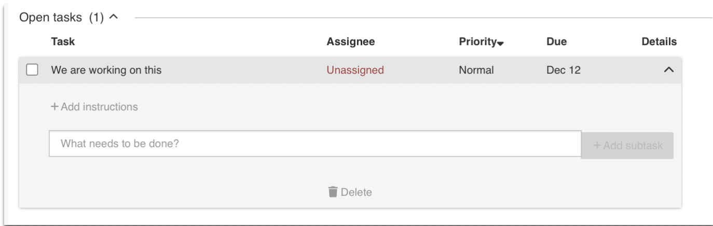
Task: Click the Delete text label
Action: click(356, 192)
